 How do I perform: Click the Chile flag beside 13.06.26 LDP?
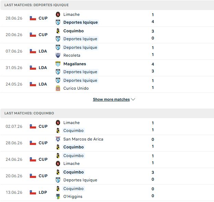pos(33,192)
